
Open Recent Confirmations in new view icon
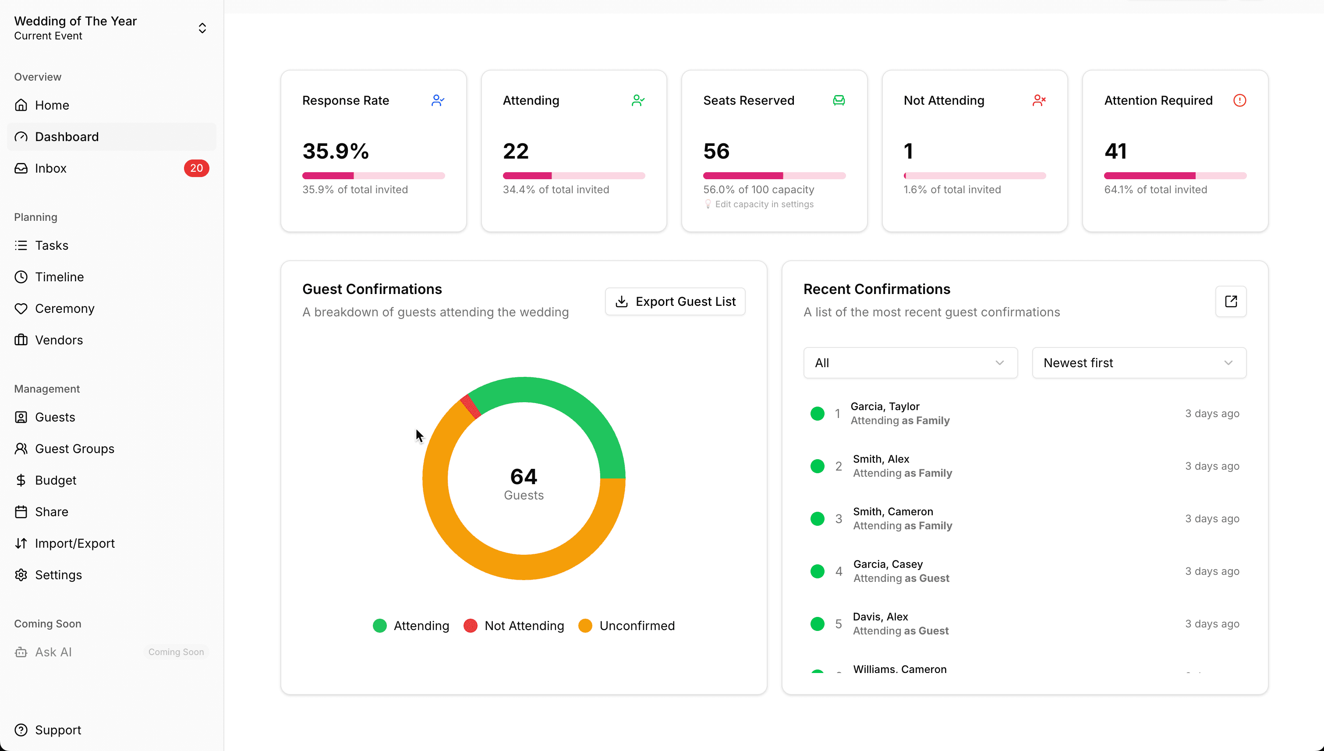1231,301
